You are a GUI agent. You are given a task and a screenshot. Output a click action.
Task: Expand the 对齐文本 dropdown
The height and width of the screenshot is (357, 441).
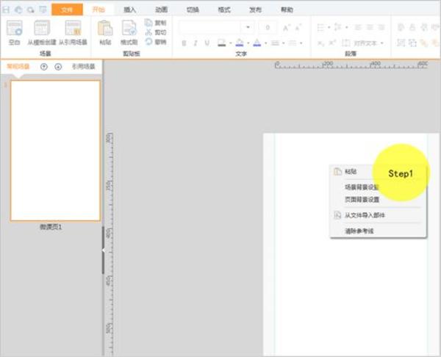(x=382, y=43)
